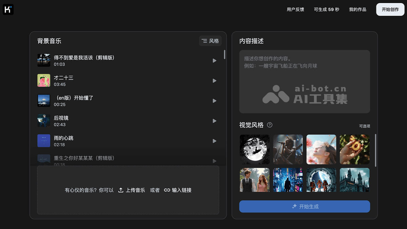Click the 内容描述 text input area
Image resolution: width=407 pixels, height=229 pixels.
coord(305,81)
